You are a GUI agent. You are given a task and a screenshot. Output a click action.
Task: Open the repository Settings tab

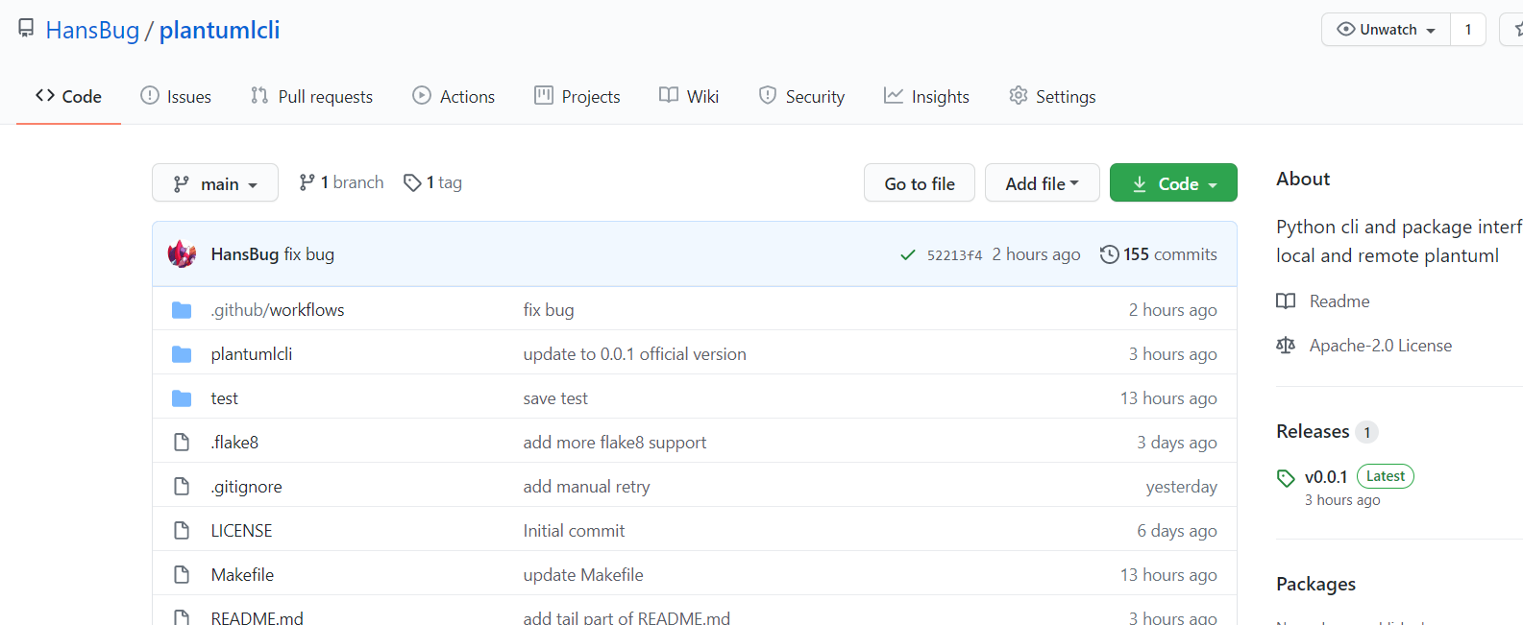click(1052, 96)
